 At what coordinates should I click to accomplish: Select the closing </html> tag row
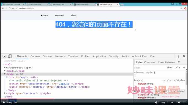[8, 97]
